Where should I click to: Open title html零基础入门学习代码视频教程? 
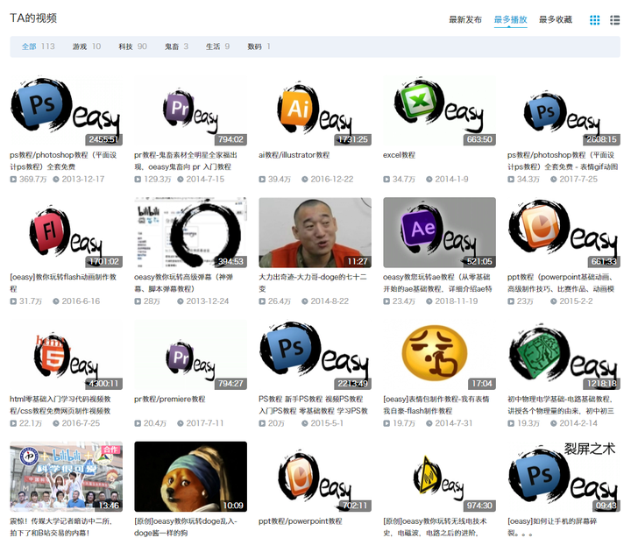pyautogui.click(x=60, y=405)
